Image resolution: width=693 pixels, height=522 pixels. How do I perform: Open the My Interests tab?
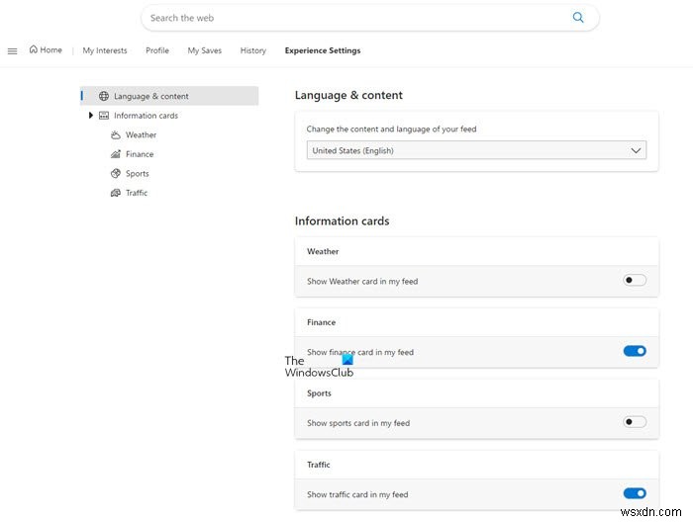pyautogui.click(x=105, y=50)
